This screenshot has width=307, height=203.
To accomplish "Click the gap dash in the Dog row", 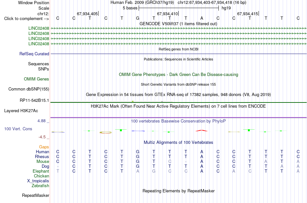I will [x=58, y=166].
